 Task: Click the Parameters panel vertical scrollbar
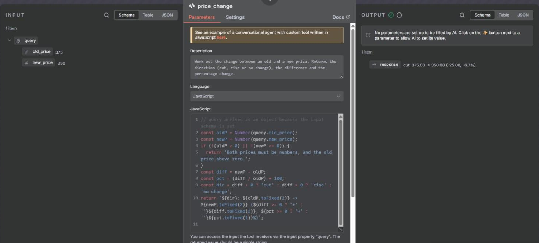353,113
